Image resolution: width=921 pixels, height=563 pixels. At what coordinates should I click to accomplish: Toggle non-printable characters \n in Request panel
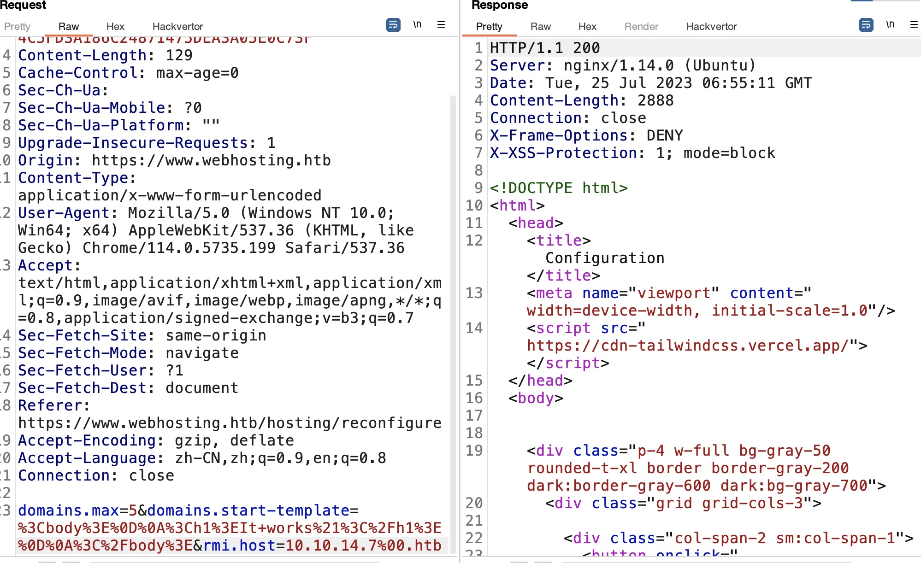coord(417,25)
